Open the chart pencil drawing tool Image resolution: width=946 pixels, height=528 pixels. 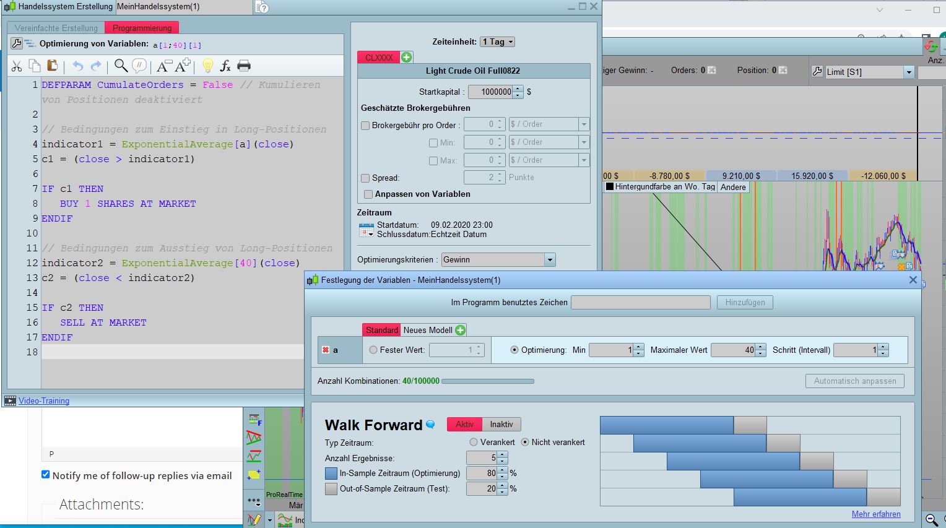[x=254, y=520]
